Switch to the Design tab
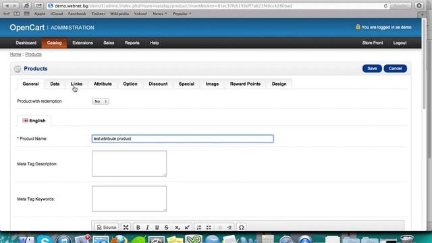 279,84
